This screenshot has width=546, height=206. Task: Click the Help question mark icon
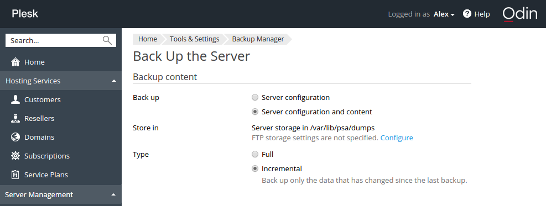(467, 14)
